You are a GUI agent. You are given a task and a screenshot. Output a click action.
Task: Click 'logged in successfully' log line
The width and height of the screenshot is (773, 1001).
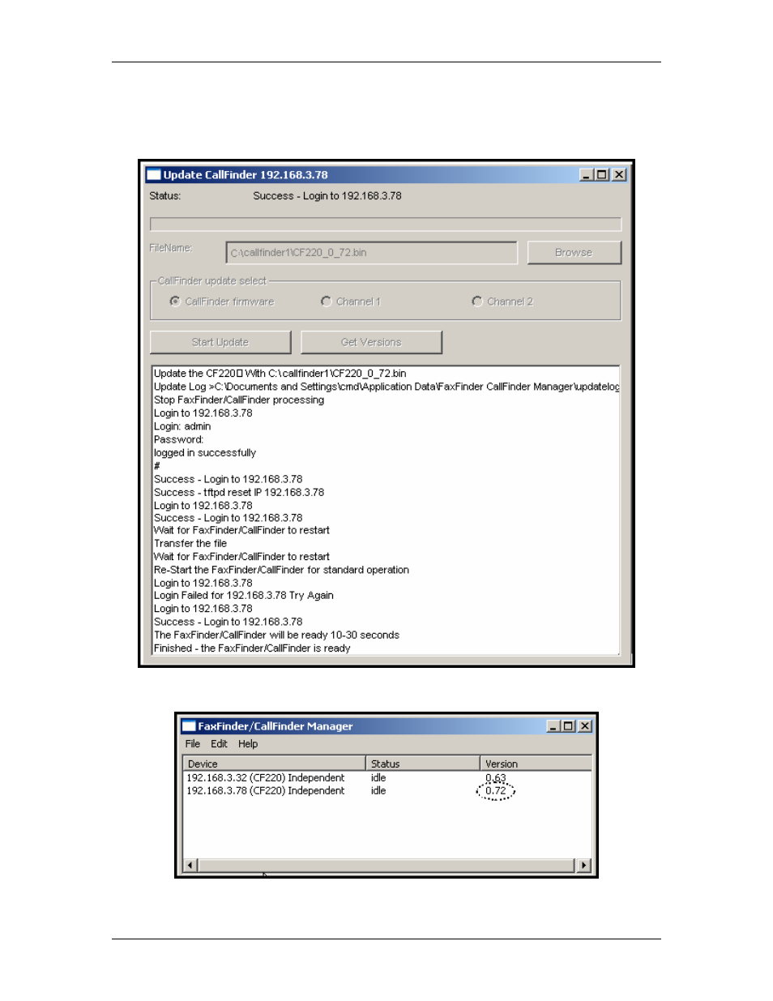[x=205, y=453]
